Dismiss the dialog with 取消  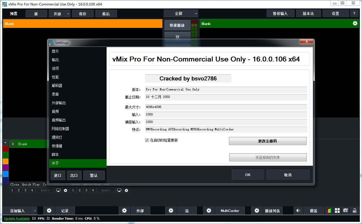(288, 175)
